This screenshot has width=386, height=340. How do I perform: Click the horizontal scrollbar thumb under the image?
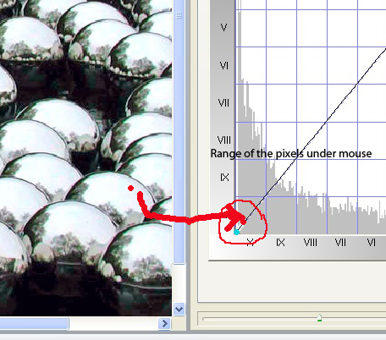(x=34, y=323)
